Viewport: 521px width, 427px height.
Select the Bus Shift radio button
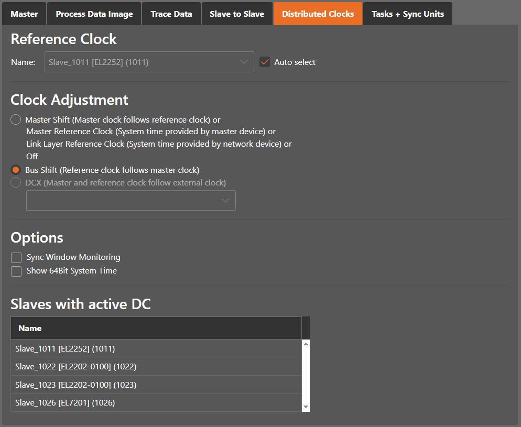coord(16,170)
